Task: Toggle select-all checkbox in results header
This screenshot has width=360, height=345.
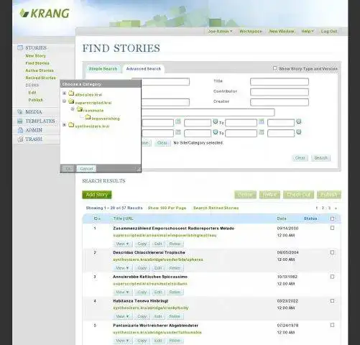Action: coord(332,218)
